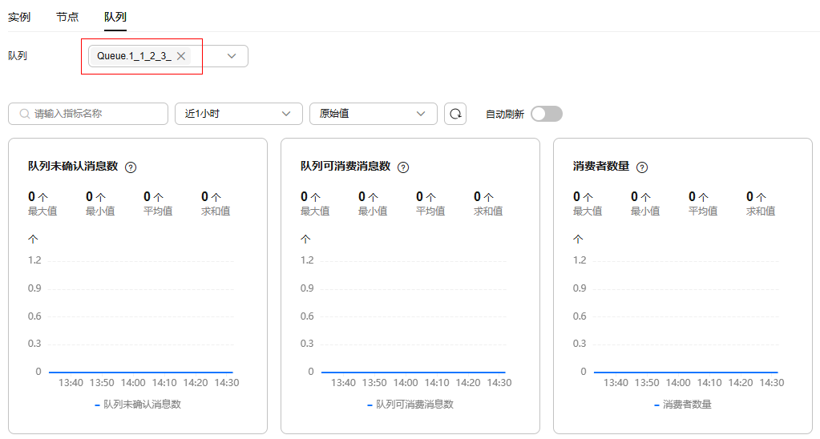Click the refresh icon button

455,114
